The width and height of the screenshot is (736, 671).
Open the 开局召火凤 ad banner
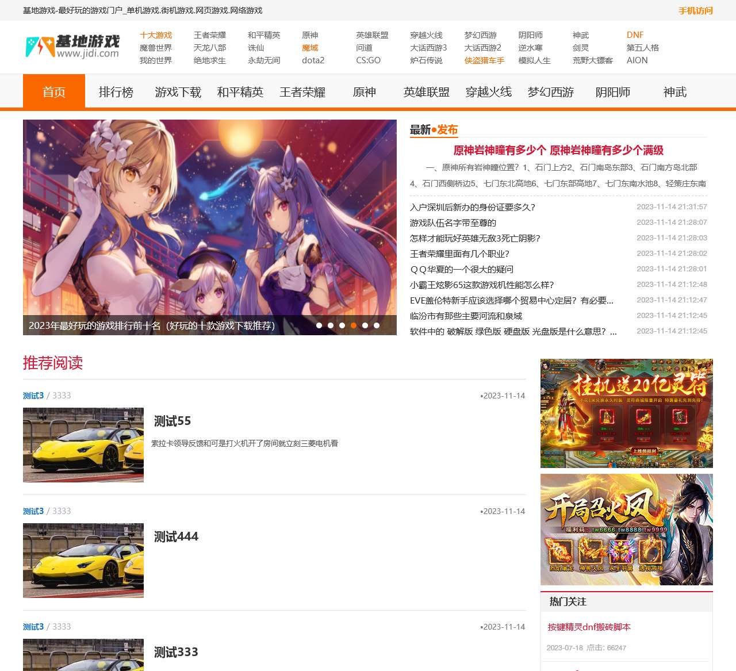(627, 530)
